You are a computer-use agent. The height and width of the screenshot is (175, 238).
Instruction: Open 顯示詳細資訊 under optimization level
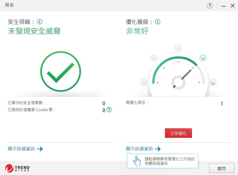(x=143, y=149)
